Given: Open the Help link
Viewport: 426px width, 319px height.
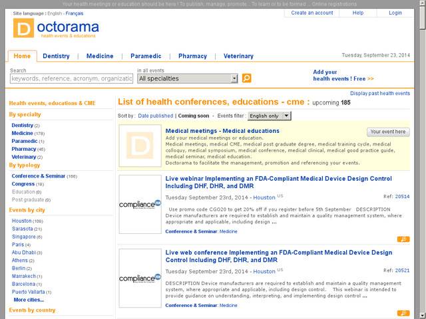Looking at the screenshot, I should tap(358, 13).
